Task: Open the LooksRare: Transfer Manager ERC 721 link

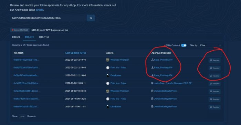Action: point(173,83)
